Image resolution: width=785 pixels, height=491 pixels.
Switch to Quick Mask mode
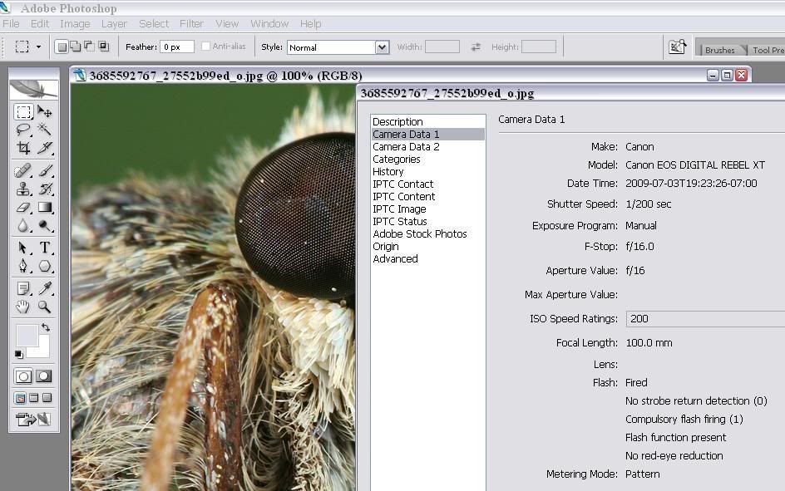[44, 376]
